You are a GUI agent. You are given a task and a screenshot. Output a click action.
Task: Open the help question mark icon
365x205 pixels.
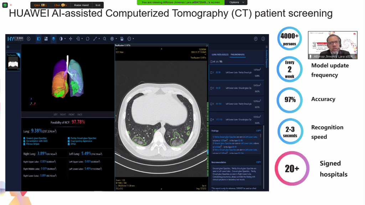tap(256, 39)
